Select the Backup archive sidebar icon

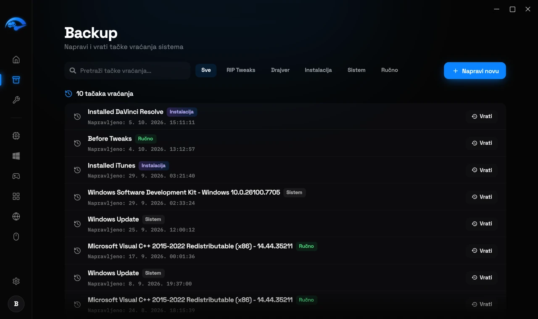pos(16,80)
